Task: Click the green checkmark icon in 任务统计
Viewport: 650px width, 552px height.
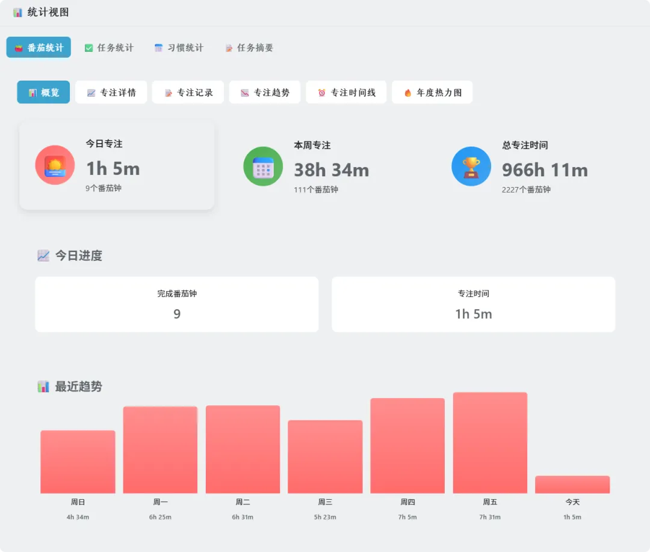Action: click(x=88, y=48)
